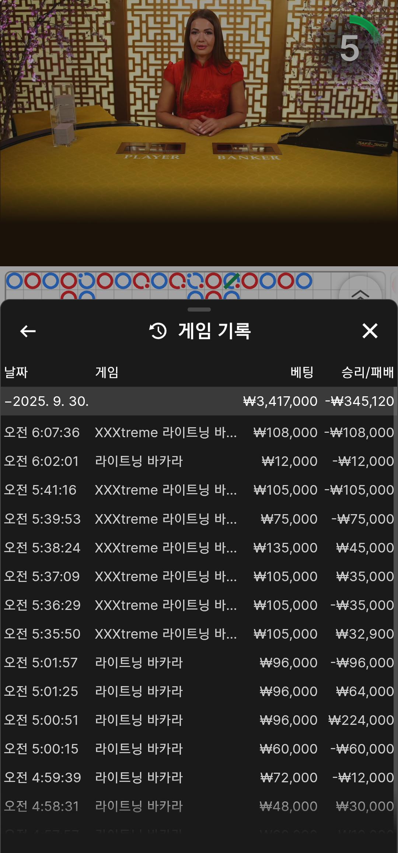398x853 pixels.
Task: Expand the roadmap with the up chevron
Action: click(x=360, y=294)
